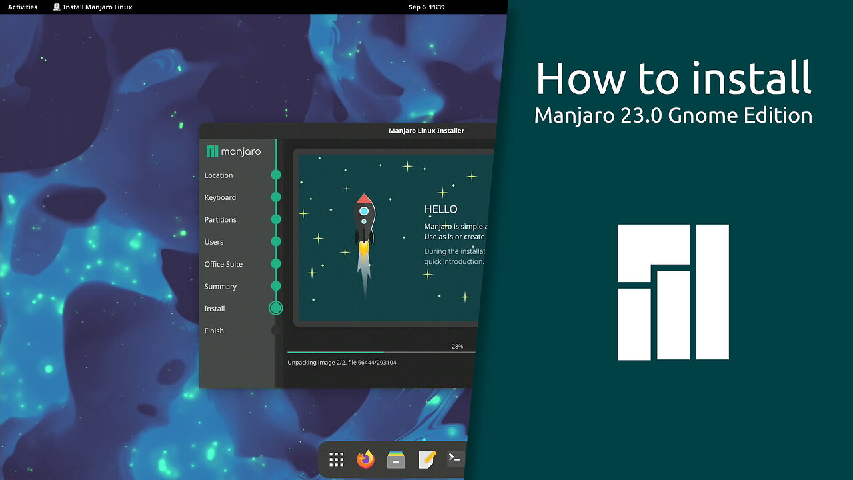853x480 pixels.
Task: Select the Partitions step in the installer
Action: pyautogui.click(x=221, y=219)
